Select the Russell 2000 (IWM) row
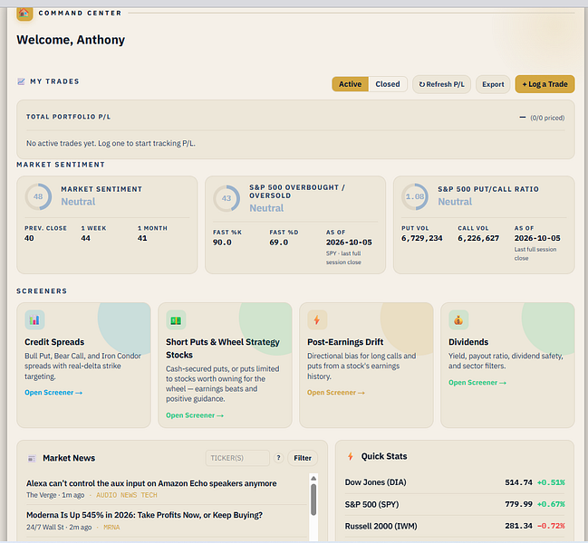 click(455, 526)
